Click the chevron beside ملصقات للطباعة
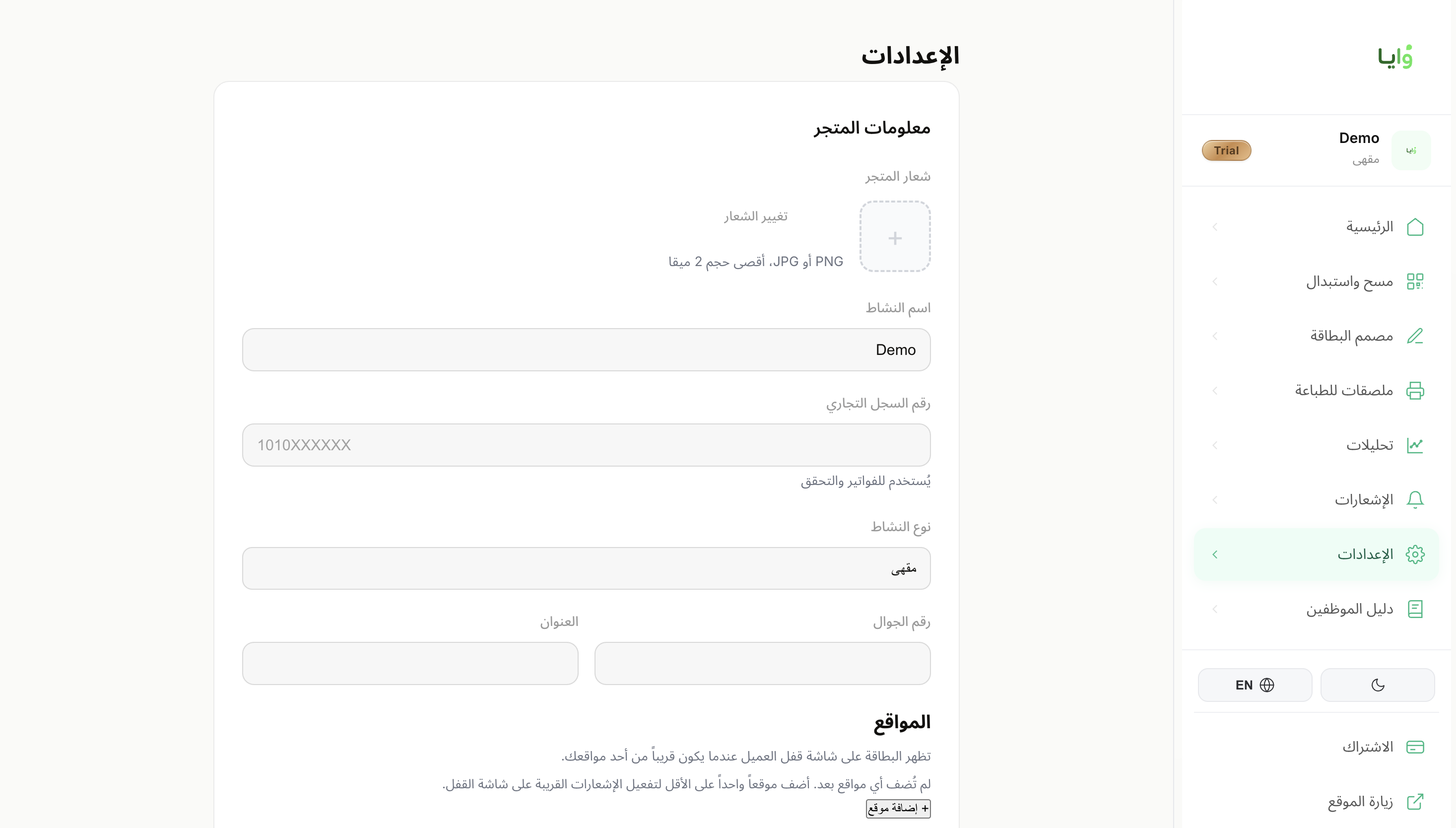1456x828 pixels. [1215, 391]
